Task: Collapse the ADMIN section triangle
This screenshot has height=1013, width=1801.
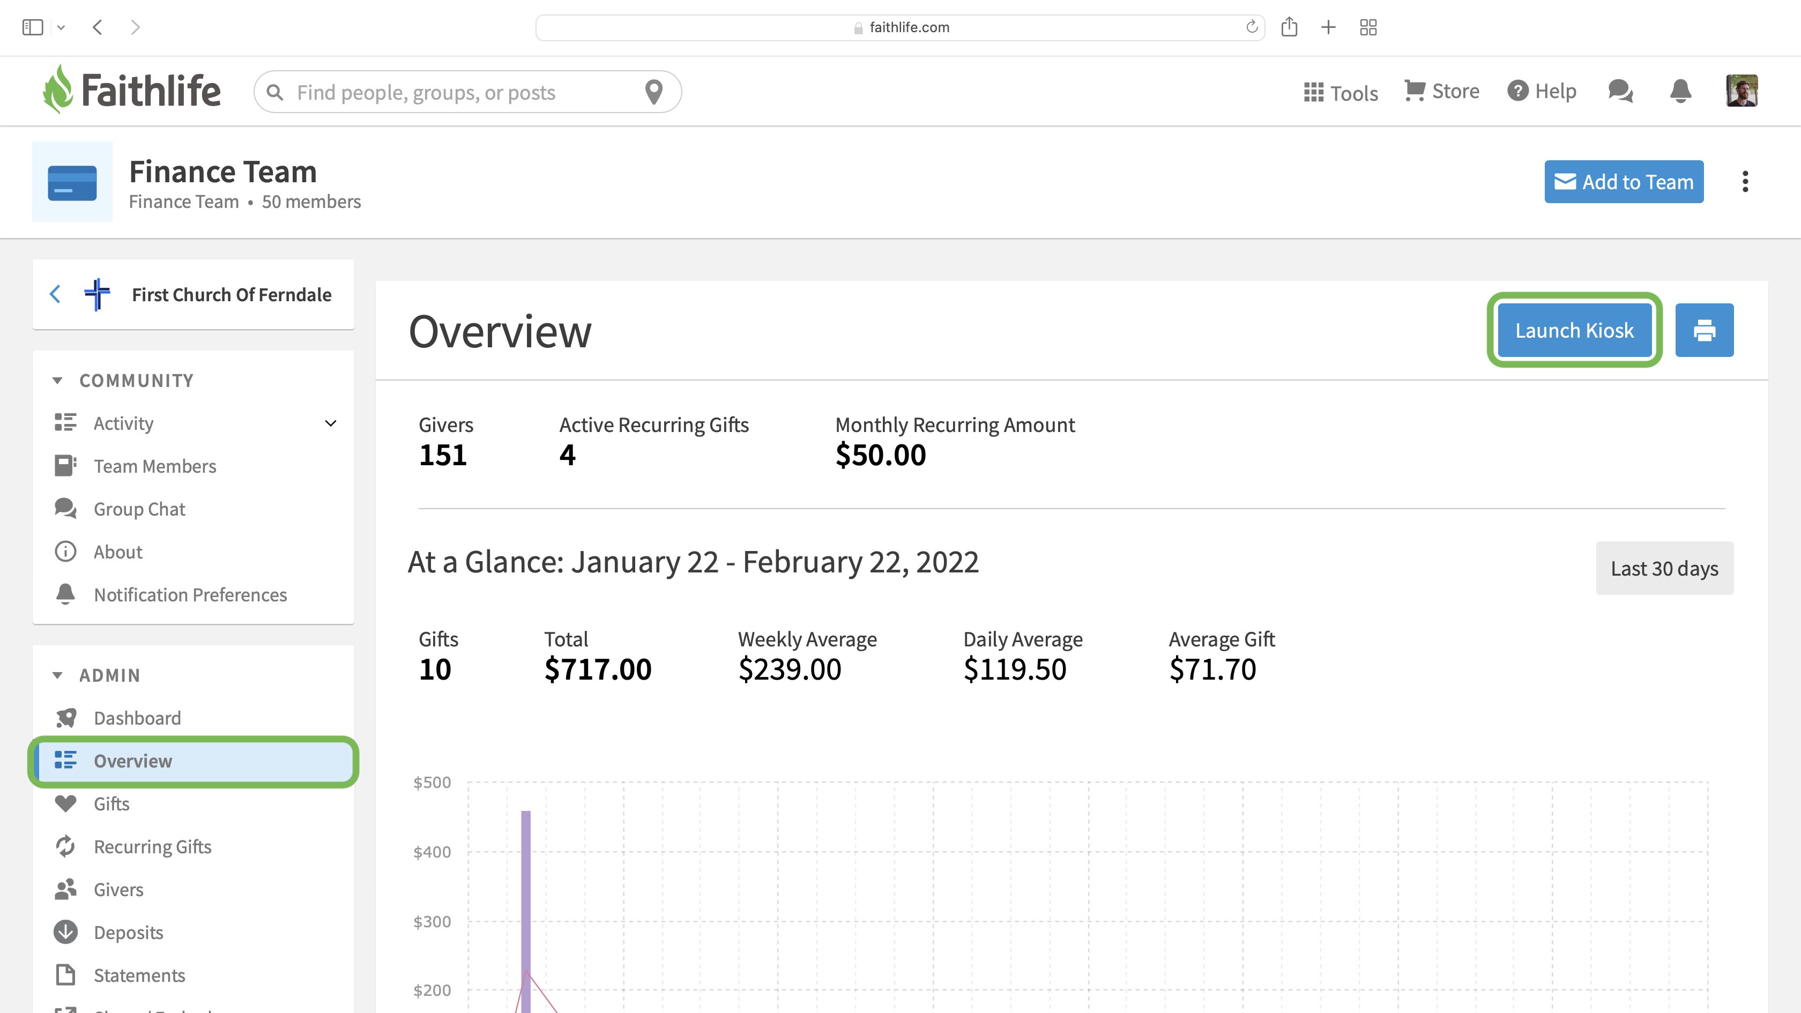Action: [x=57, y=675]
